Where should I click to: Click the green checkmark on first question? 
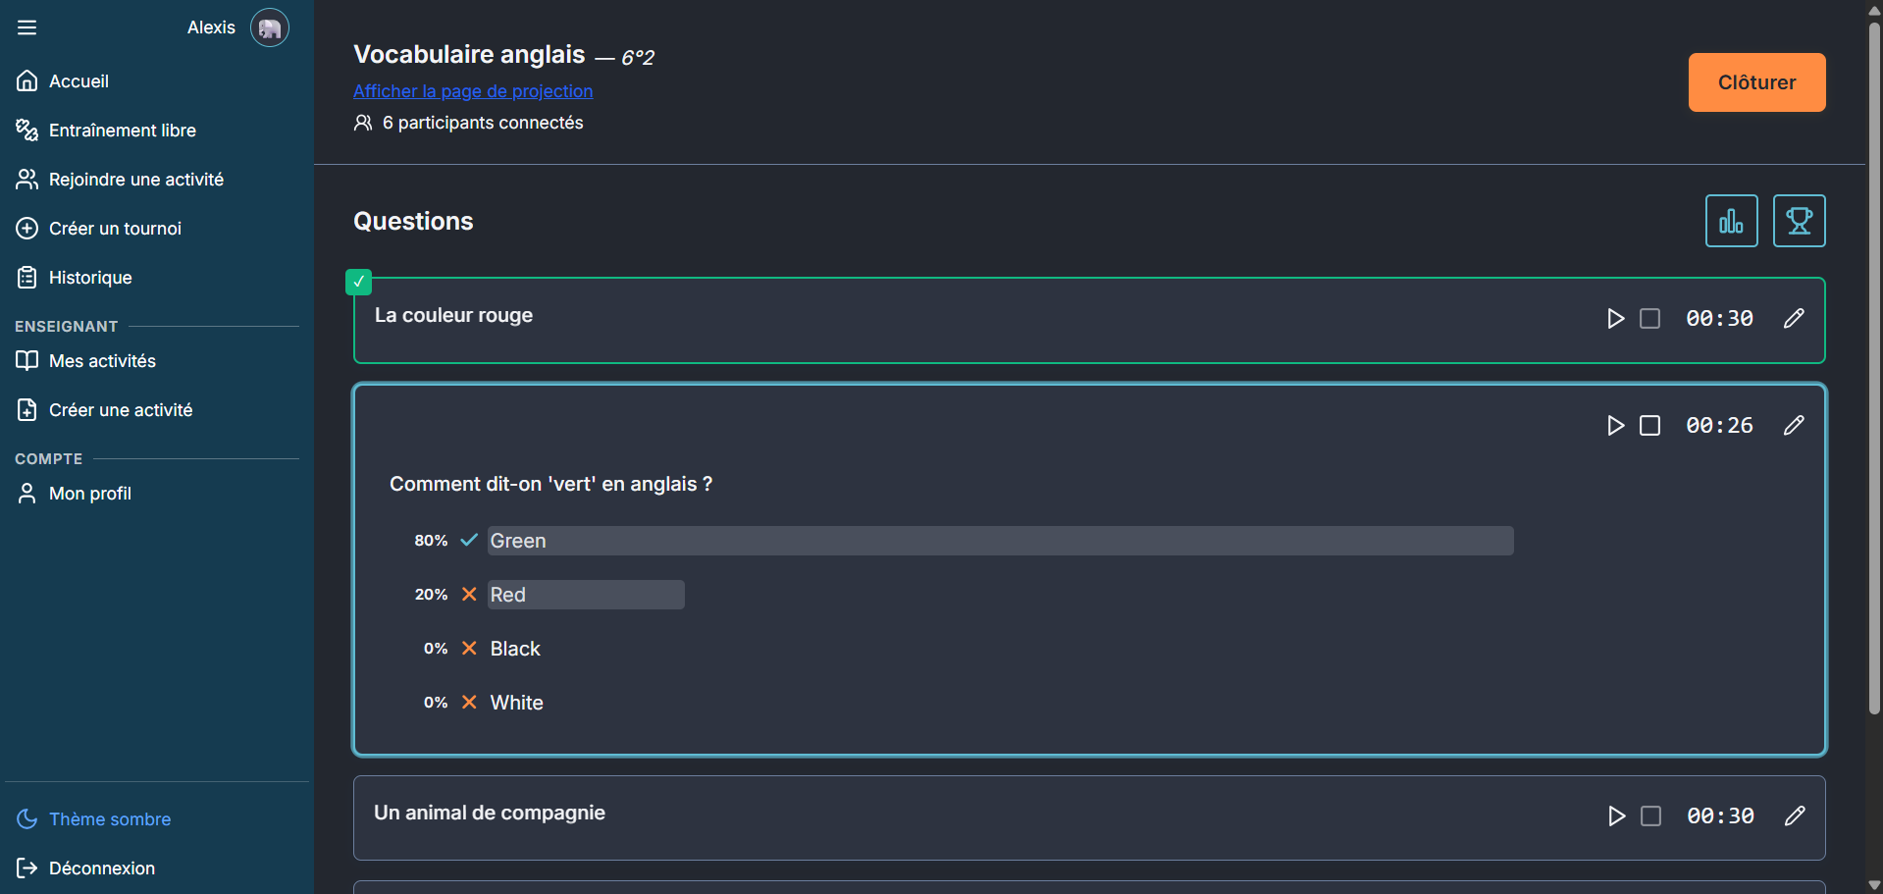359,282
